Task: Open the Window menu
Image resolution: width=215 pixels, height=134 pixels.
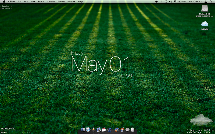Action: point(71,2)
